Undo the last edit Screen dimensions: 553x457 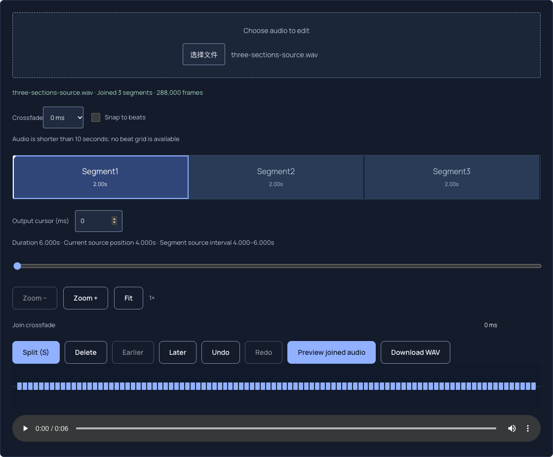221,352
